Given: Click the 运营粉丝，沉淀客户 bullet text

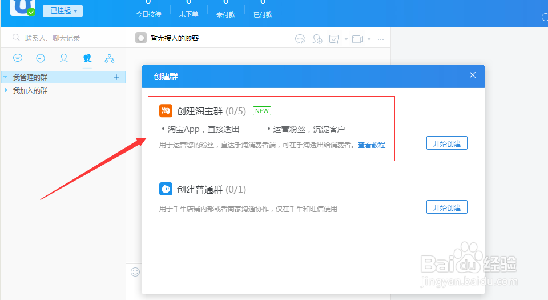Looking at the screenshot, I should [x=309, y=129].
